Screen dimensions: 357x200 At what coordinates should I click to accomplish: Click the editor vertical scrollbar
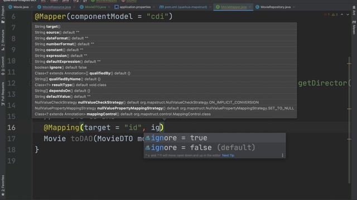[349, 120]
